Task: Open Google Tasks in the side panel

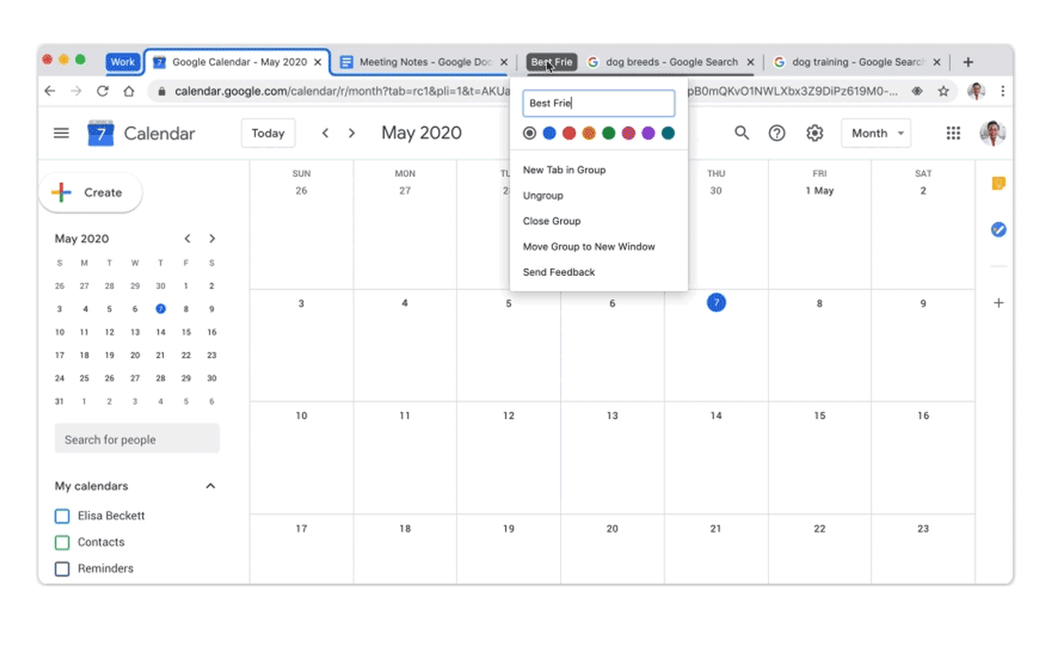Action: [x=999, y=229]
